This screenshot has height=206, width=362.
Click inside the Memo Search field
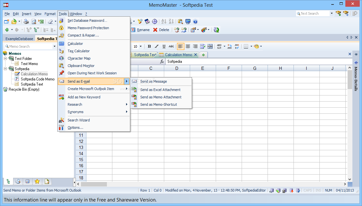pyautogui.click(x=29, y=46)
